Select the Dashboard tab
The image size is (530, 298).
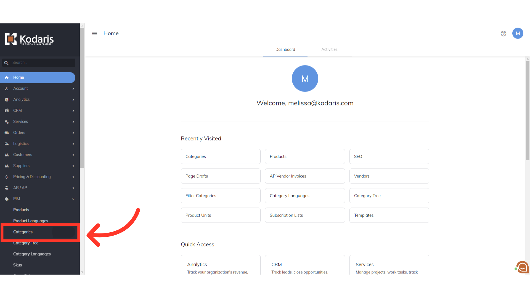pos(285,50)
